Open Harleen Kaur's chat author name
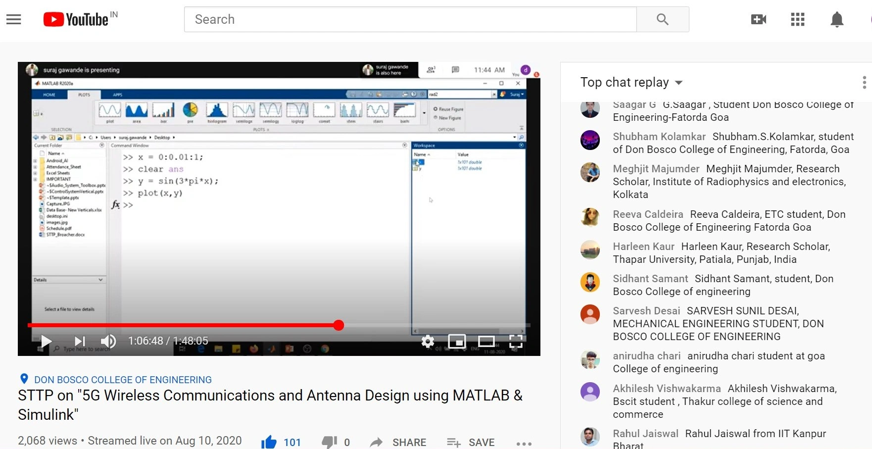Screen dimensions: 872x449 click(643, 247)
